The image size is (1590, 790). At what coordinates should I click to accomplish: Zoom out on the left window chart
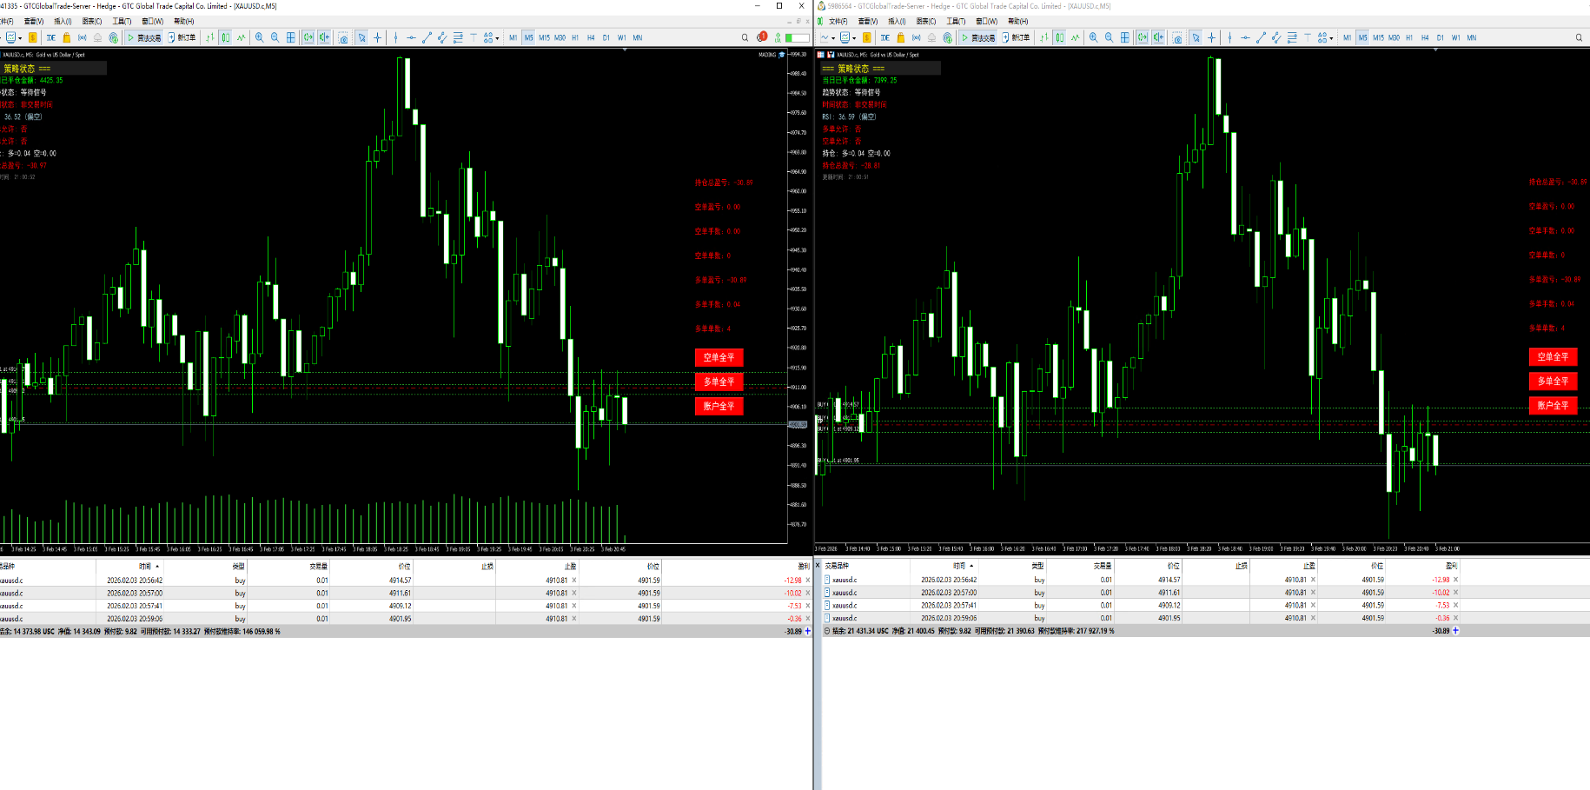click(x=275, y=37)
